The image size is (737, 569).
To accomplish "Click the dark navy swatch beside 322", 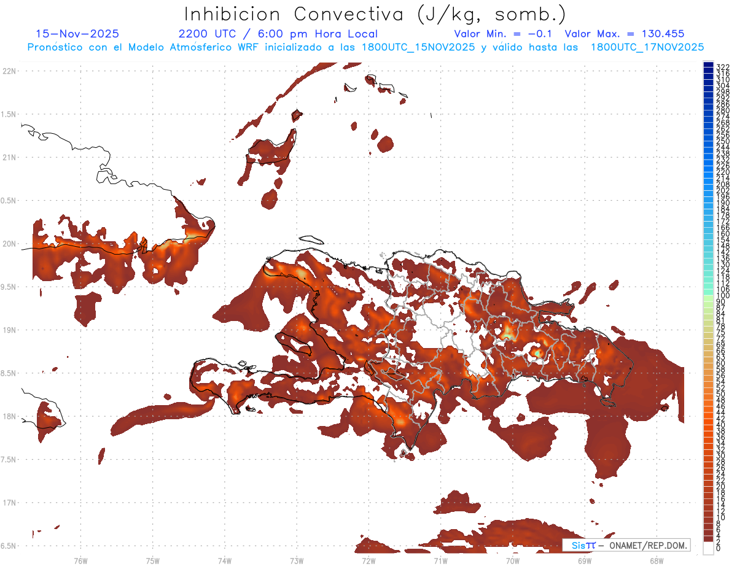I will click(x=708, y=64).
